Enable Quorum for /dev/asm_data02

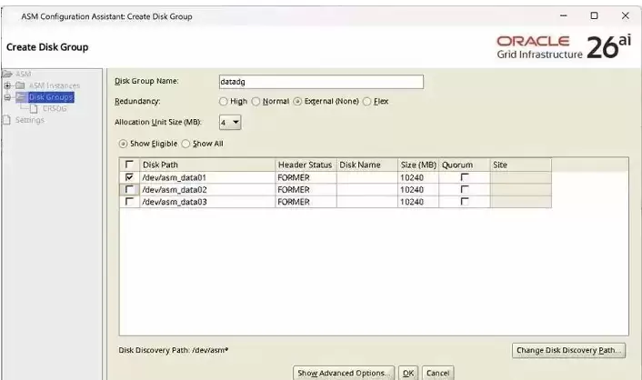click(465, 189)
